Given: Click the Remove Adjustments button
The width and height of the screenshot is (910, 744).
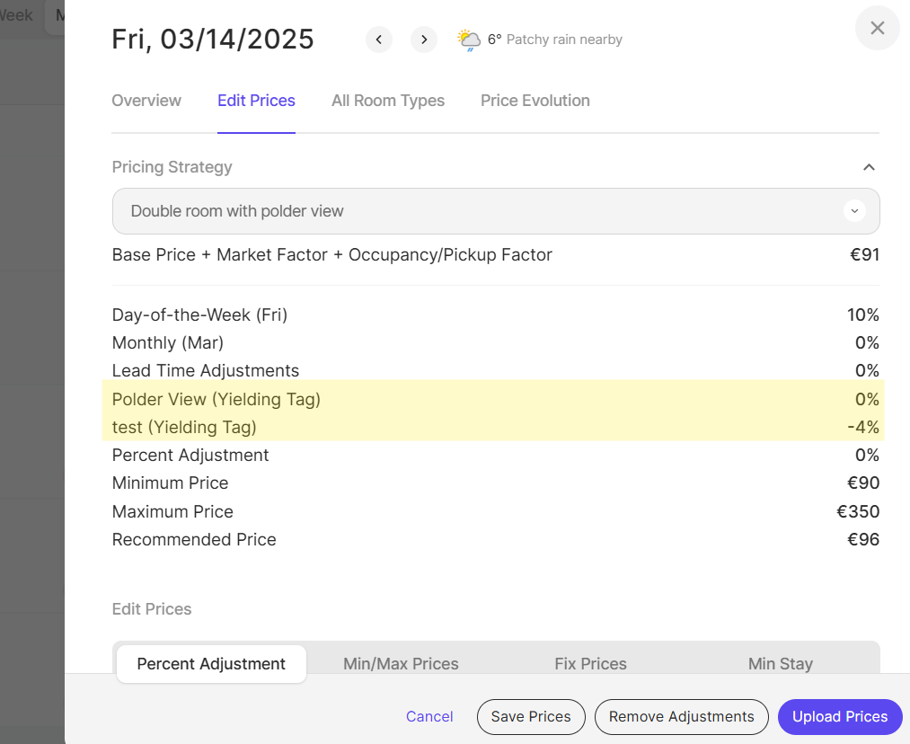Looking at the screenshot, I should (681, 716).
